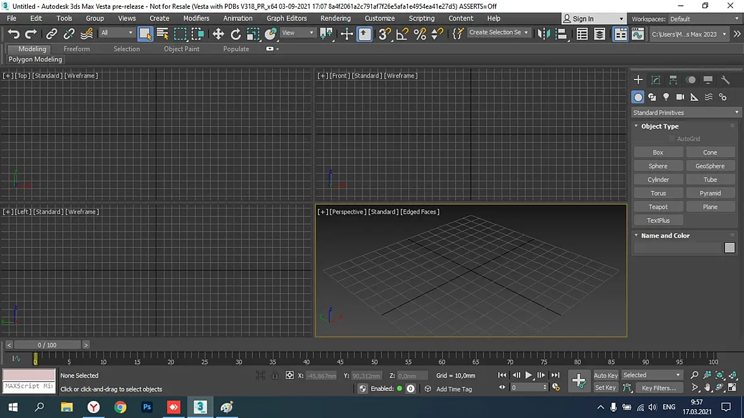Select the Move tool in main toolbar
The image size is (744, 418).
pos(218,33)
